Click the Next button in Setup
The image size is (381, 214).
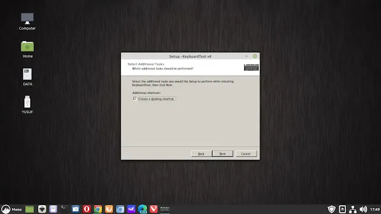(222, 154)
